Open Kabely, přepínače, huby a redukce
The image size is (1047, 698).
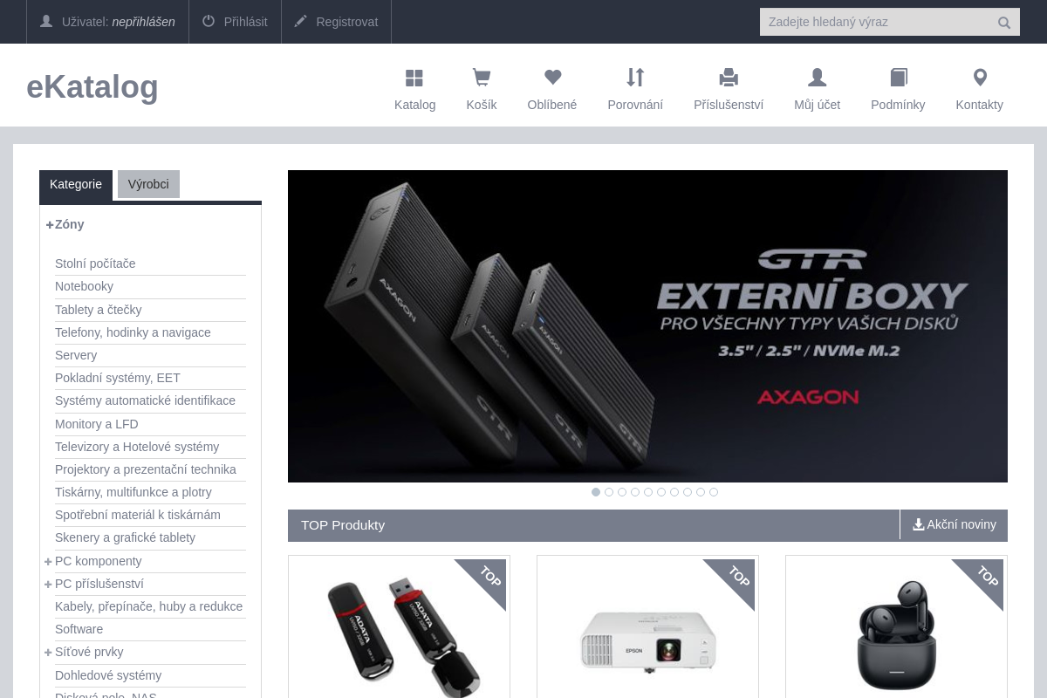(x=148, y=606)
